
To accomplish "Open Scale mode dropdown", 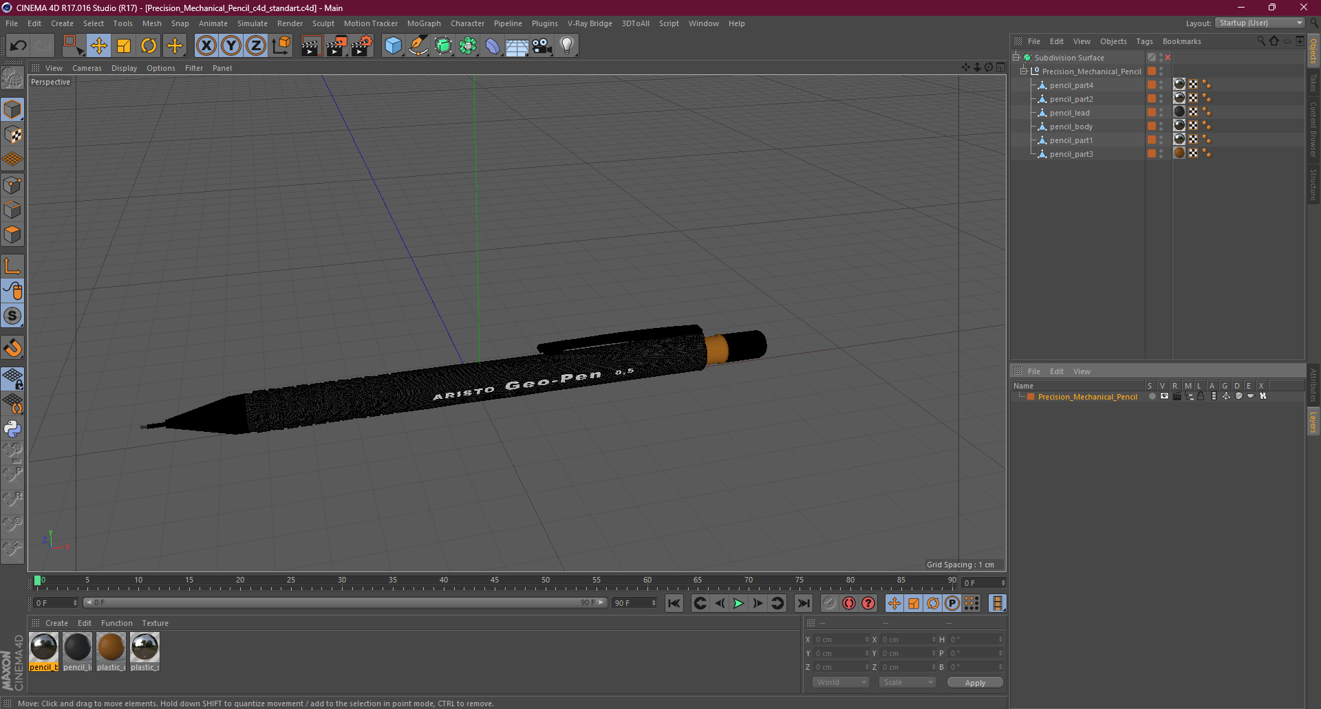I will (907, 682).
